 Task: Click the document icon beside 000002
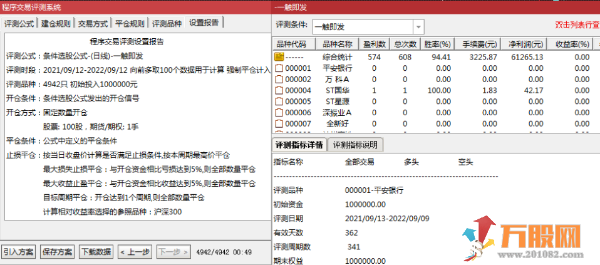[279, 80]
